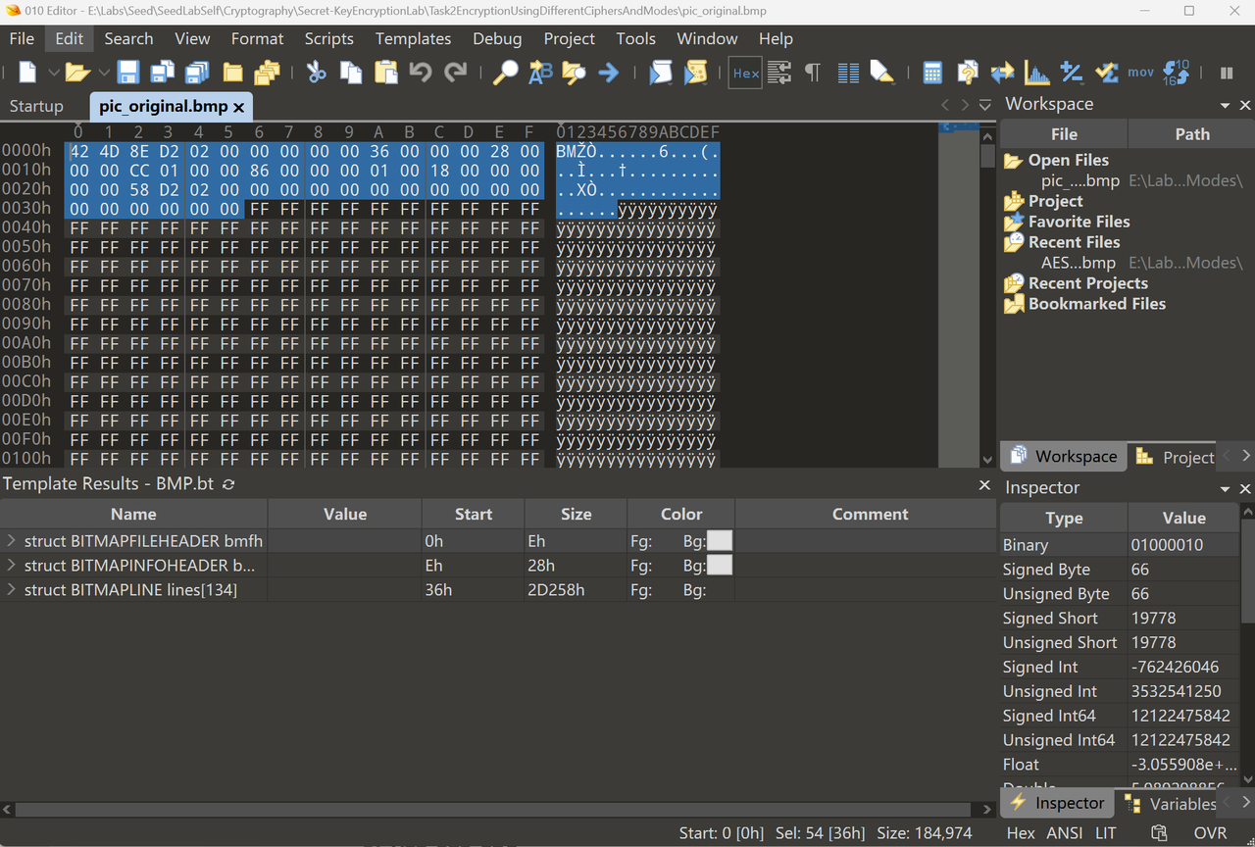1255x847 pixels.
Task: Create a new file with the New icon
Action: 28,73
